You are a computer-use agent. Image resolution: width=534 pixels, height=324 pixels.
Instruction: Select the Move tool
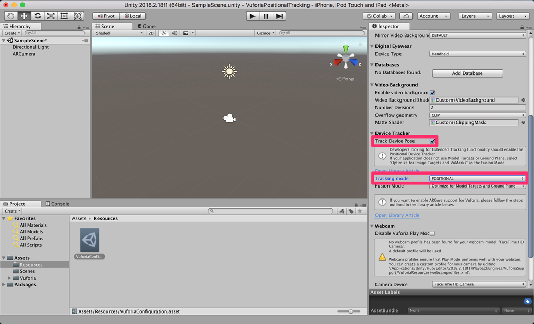pyautogui.click(x=24, y=16)
